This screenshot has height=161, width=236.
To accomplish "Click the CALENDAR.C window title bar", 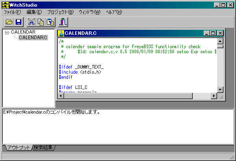I will (x=133, y=33).
